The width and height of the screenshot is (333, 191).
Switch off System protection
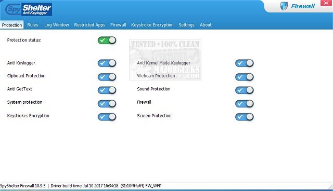pos(107,104)
